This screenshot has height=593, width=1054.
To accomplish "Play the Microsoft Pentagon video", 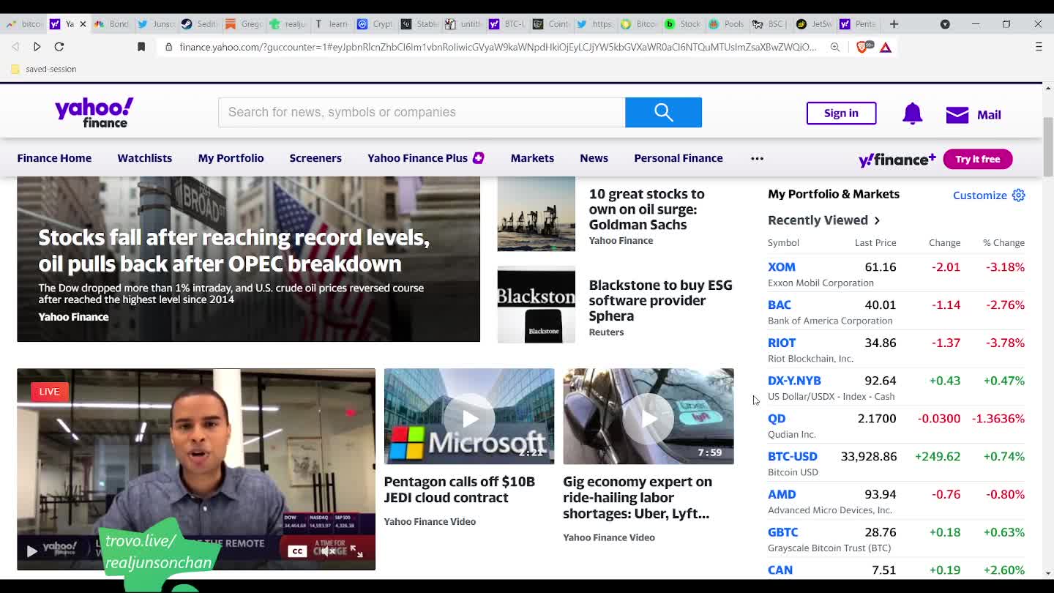I will [469, 418].
